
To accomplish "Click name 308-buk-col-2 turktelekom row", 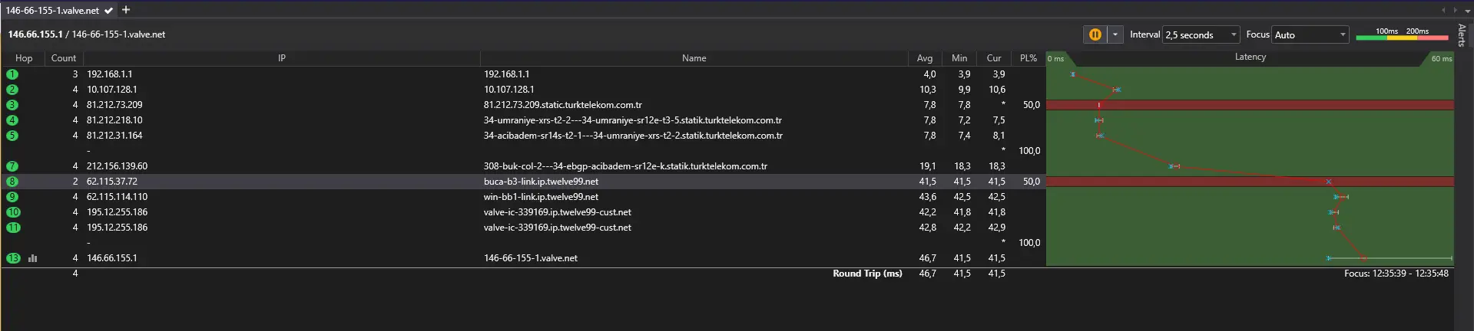I will pyautogui.click(x=625, y=166).
